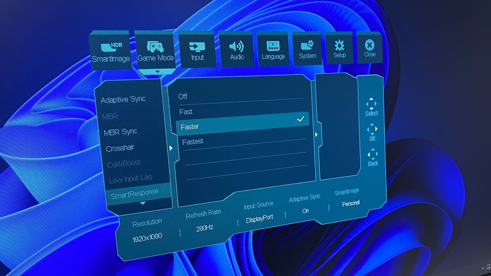Click the 1920x1080 resolution value
Image resolution: width=491 pixels, height=276 pixels.
(x=147, y=237)
